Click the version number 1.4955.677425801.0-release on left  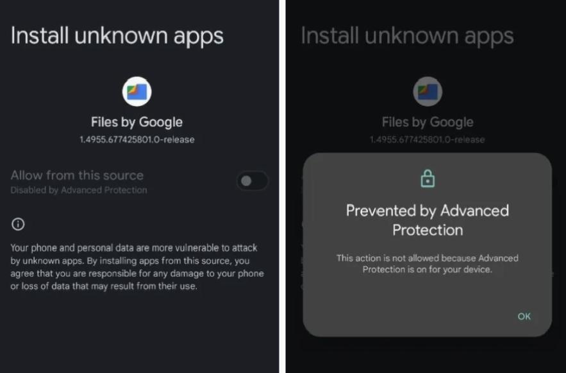coord(137,139)
